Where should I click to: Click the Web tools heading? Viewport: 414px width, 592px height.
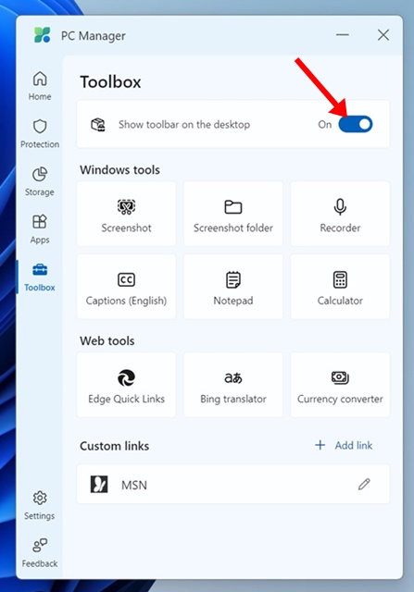pyautogui.click(x=107, y=341)
